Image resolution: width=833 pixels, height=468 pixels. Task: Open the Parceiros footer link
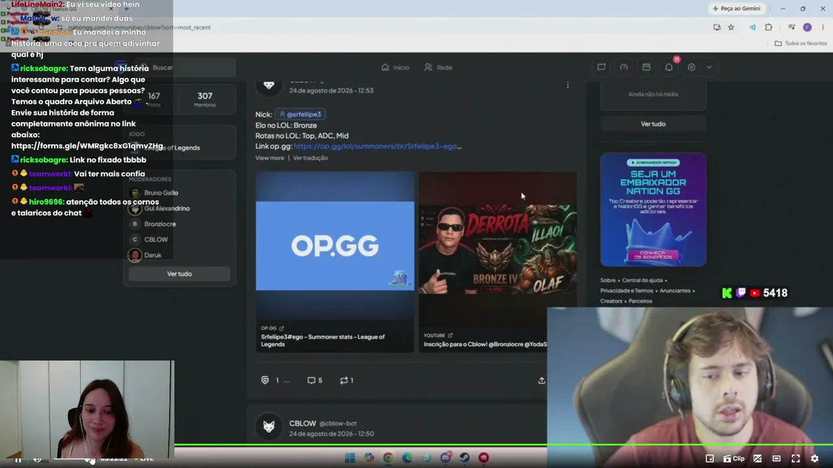click(x=641, y=301)
